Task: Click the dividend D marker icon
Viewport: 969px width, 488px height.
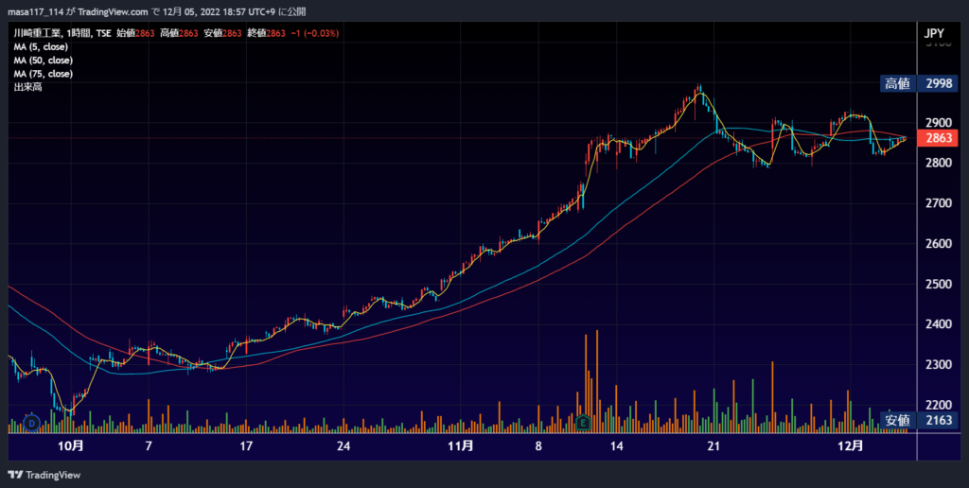Action: (31, 423)
